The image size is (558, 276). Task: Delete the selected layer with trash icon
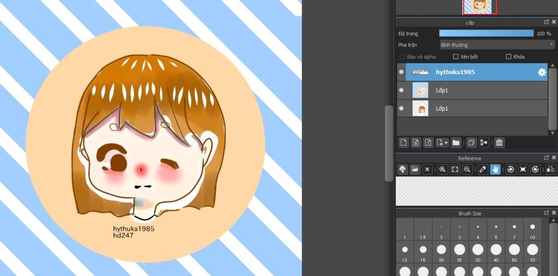click(x=499, y=143)
